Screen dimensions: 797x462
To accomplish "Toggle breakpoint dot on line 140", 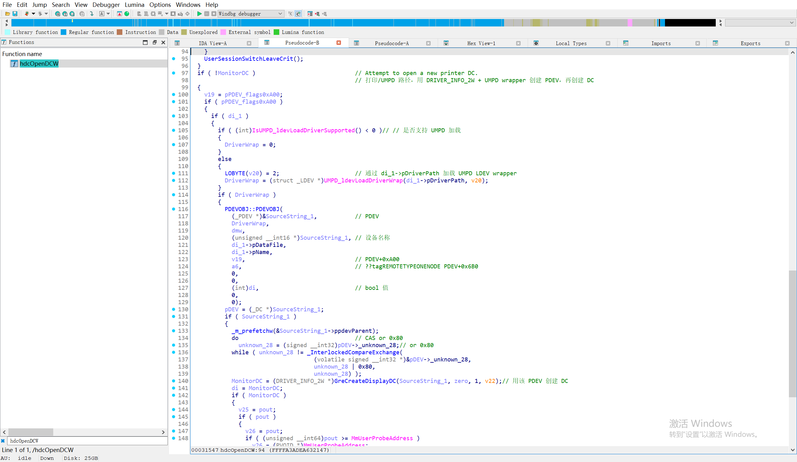I will coord(174,381).
